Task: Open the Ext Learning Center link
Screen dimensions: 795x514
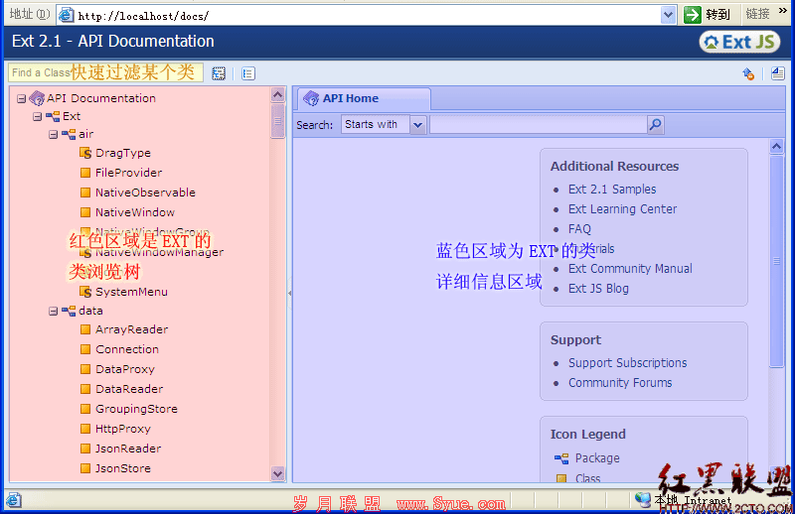Action: (x=623, y=209)
